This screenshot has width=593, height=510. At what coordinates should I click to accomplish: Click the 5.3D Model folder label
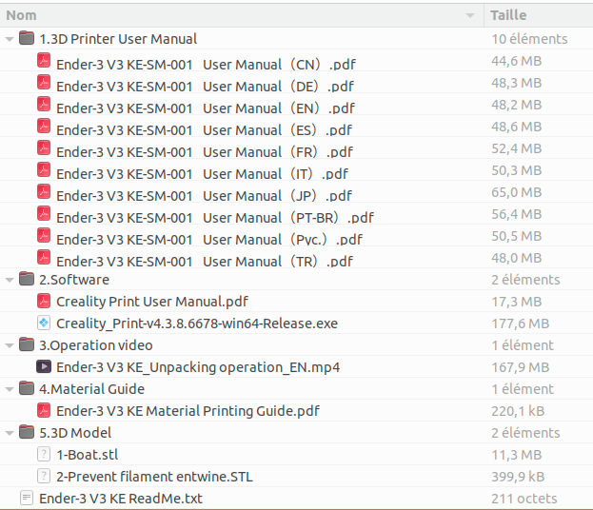pos(75,433)
